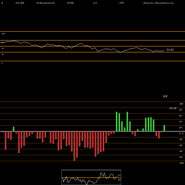Screen dimensions: 185x185
Task: Select the -40 label on MR axis
Action: [x=181, y=145]
